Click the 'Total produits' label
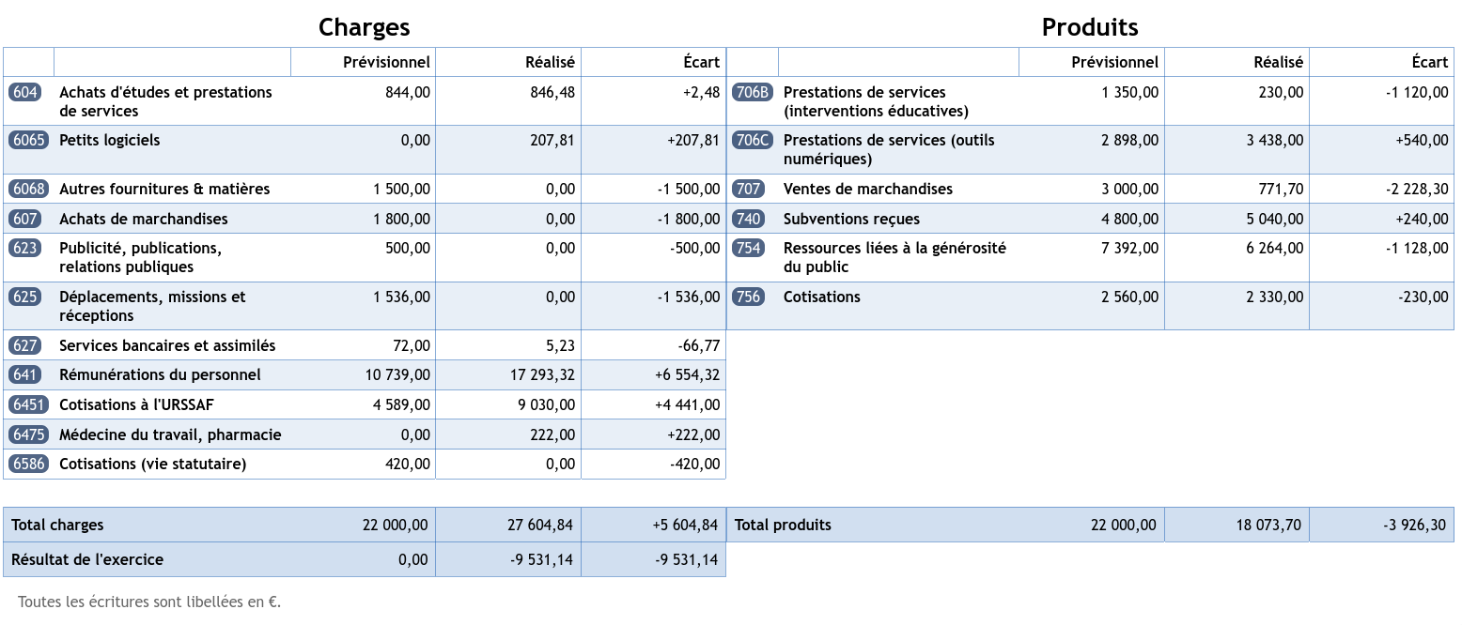The height and width of the screenshot is (625, 1462). click(x=783, y=525)
